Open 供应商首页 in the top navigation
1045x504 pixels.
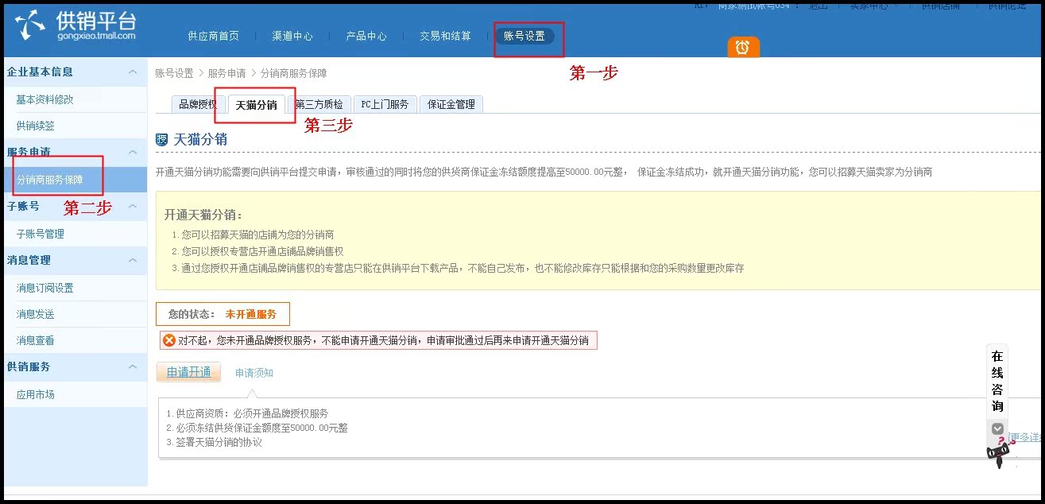coord(213,36)
